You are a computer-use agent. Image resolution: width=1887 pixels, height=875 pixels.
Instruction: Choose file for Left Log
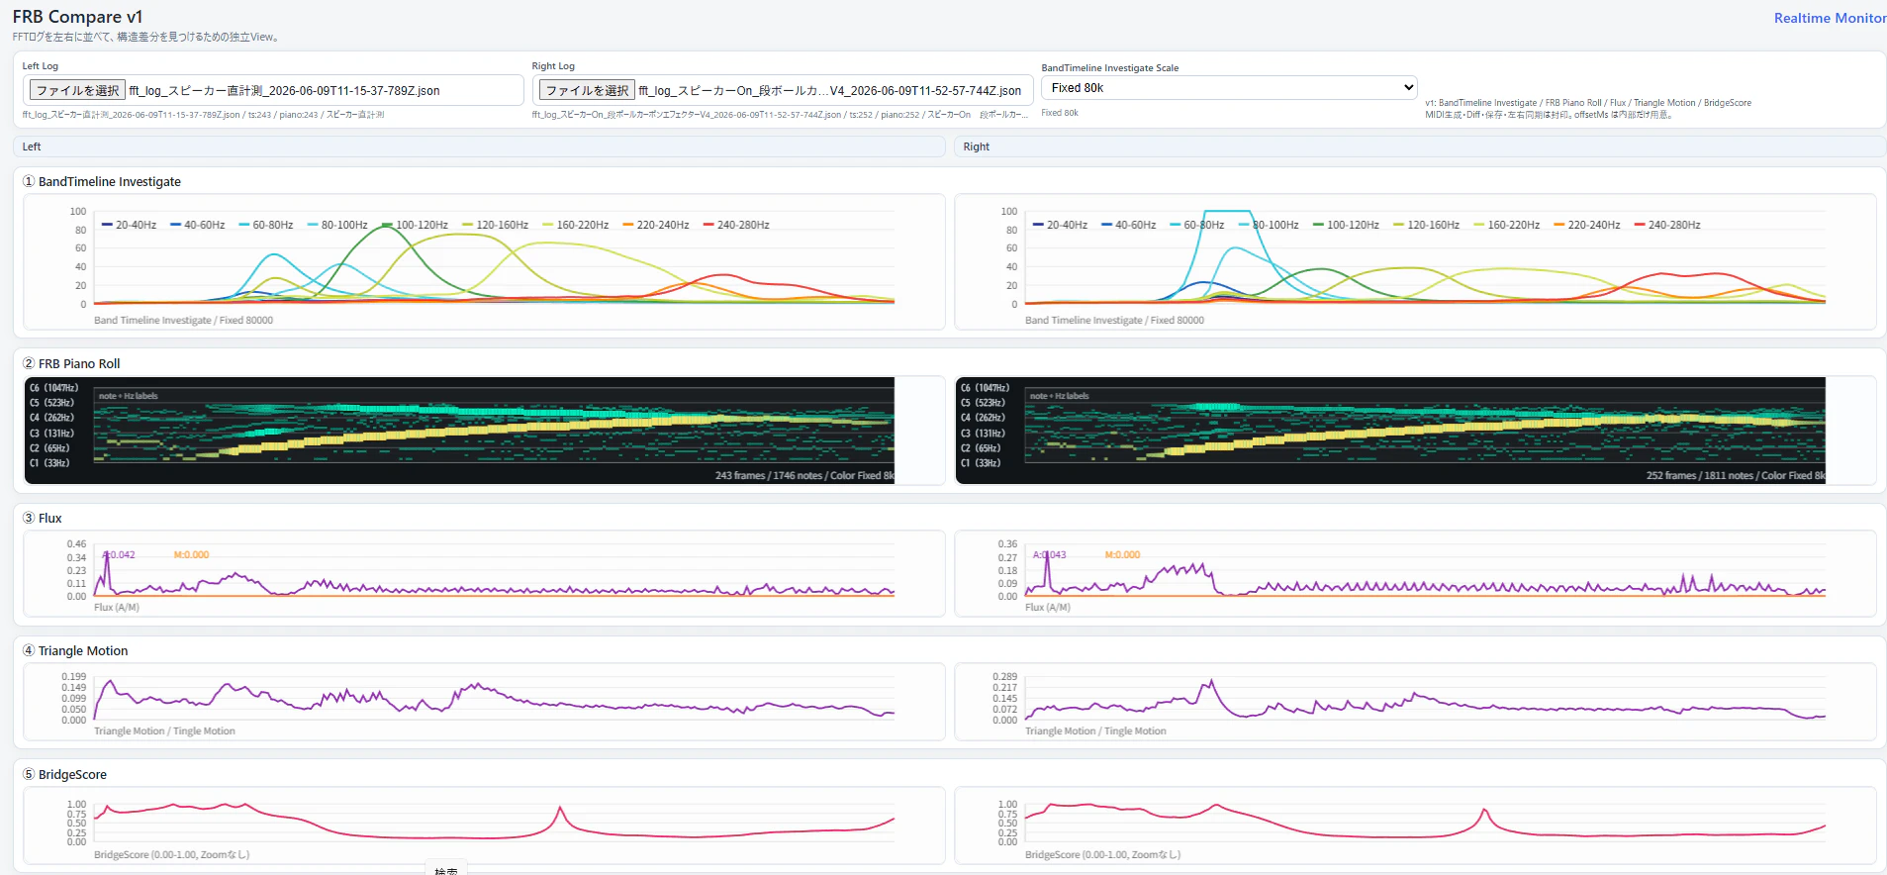point(77,90)
